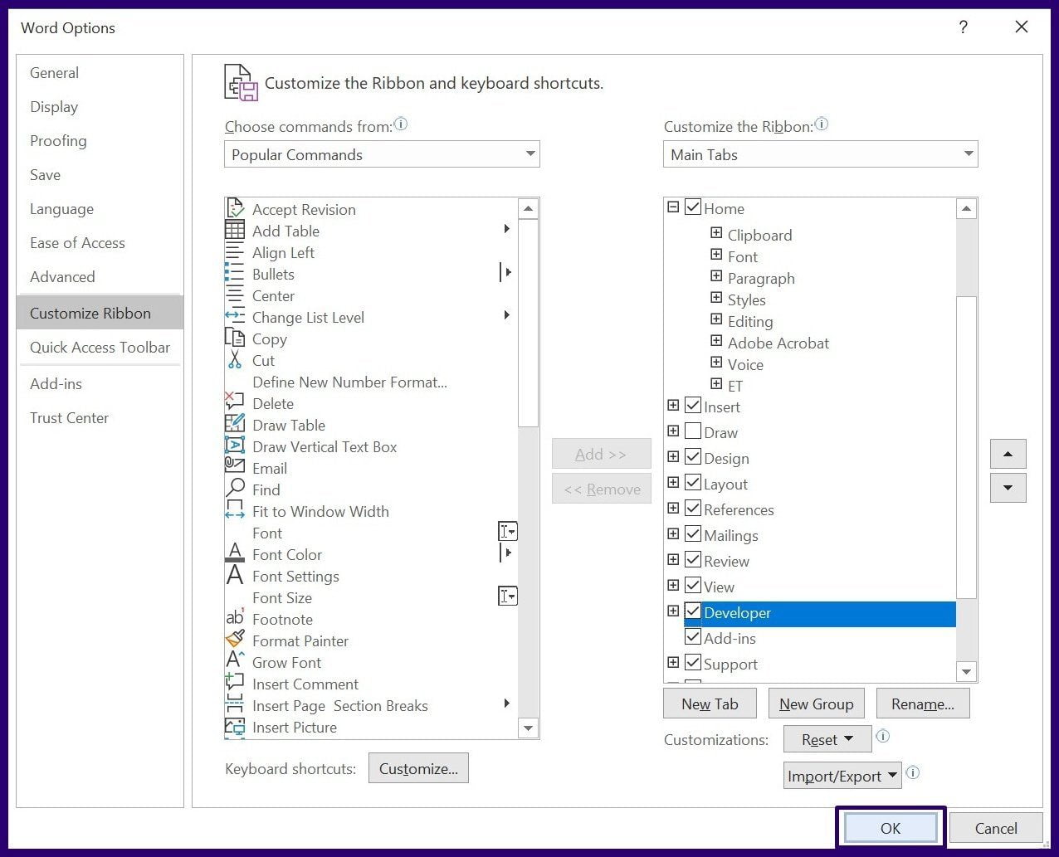
Task: Open the Quick Access Toolbar page
Action: [100, 348]
